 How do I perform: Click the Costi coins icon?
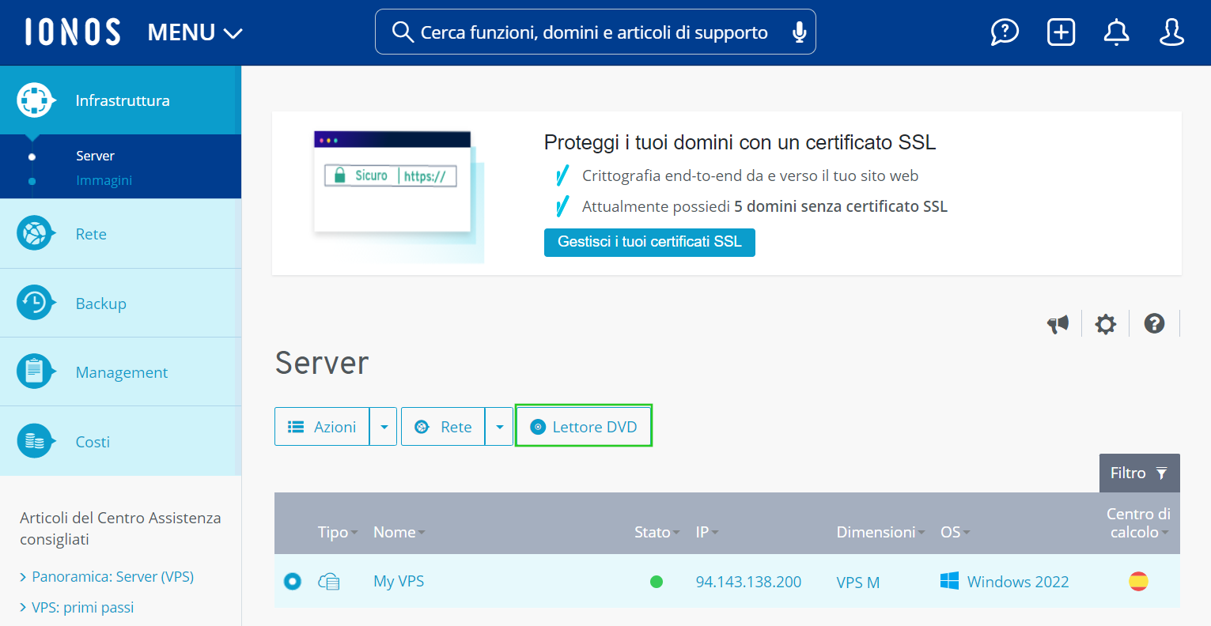[35, 441]
